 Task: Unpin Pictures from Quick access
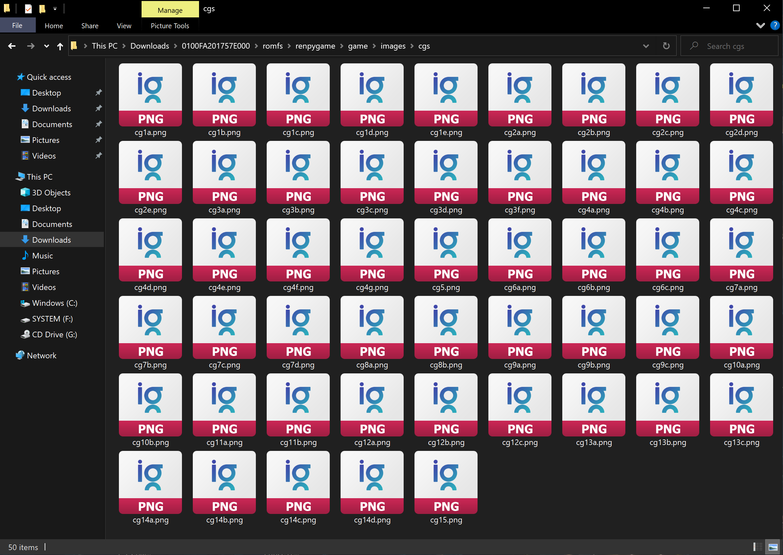[99, 140]
